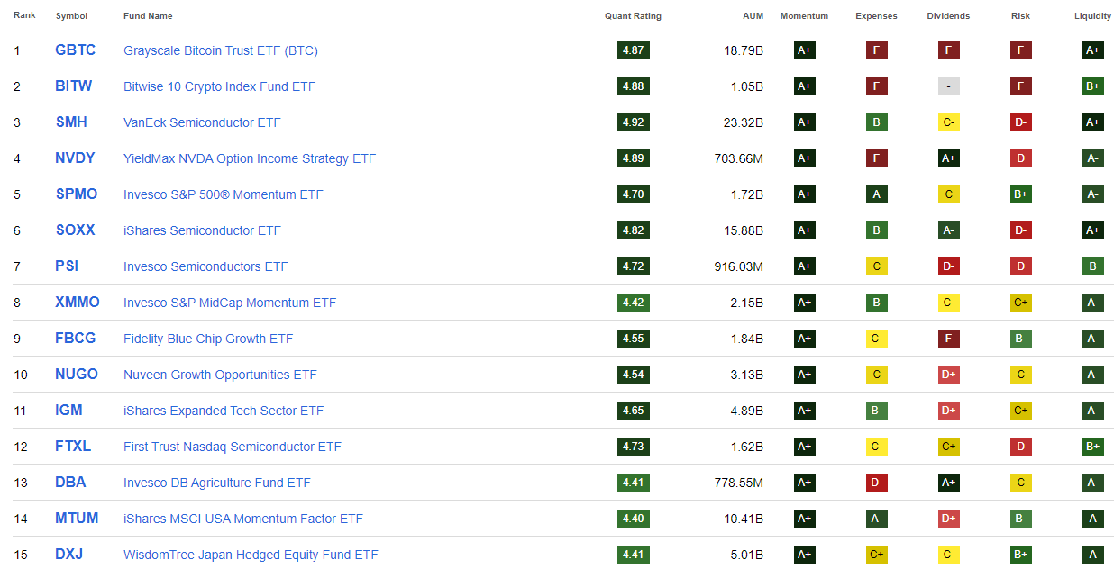Open the NVDY symbol link

pos(75,158)
